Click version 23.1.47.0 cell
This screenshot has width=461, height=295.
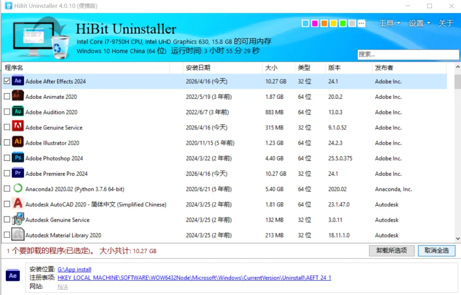pyautogui.click(x=338, y=204)
